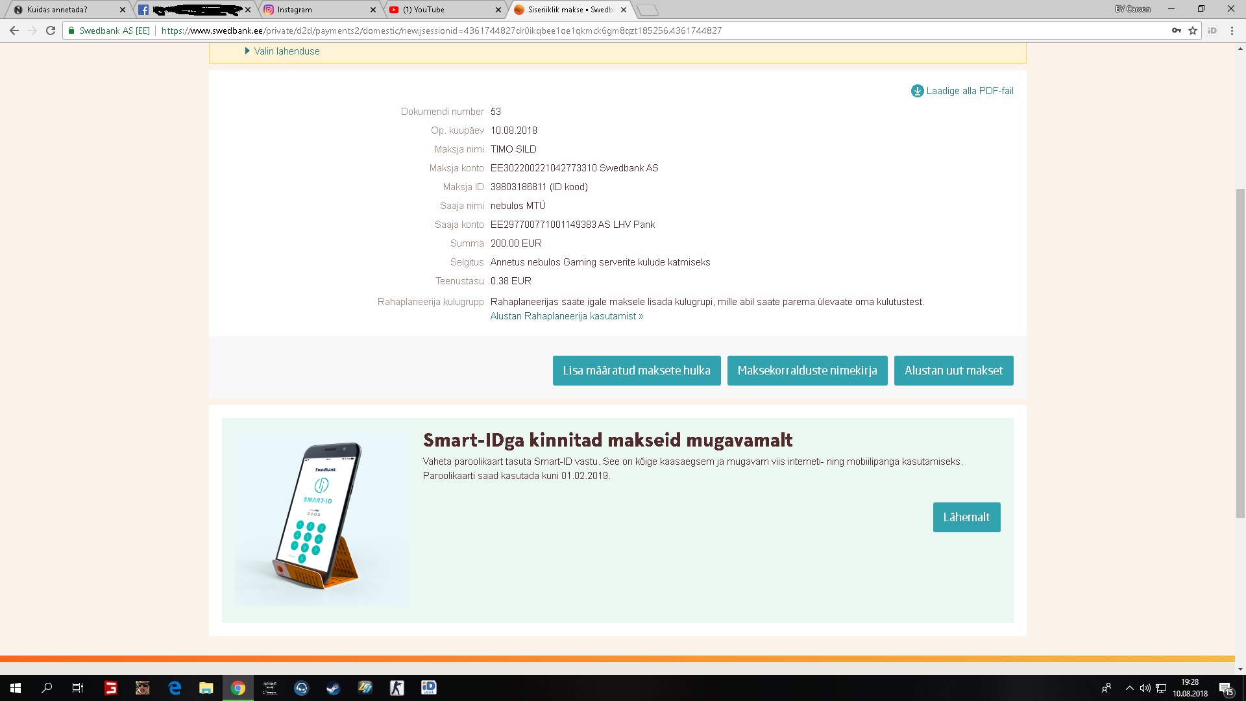Click the saved password key icon

tap(1176, 31)
